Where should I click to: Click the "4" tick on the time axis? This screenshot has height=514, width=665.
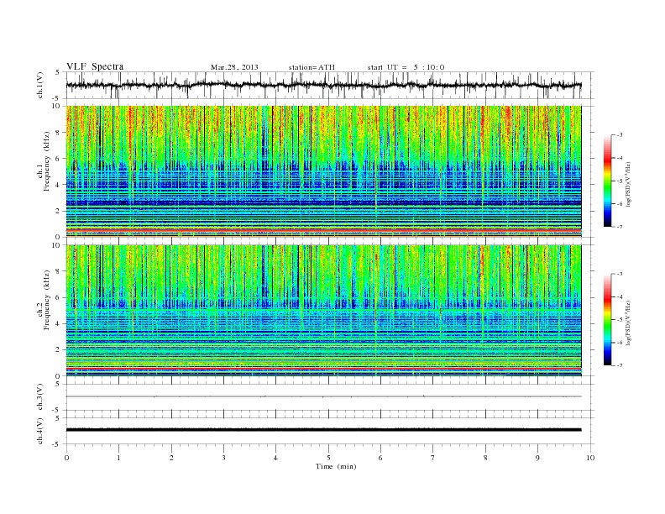coord(275,458)
